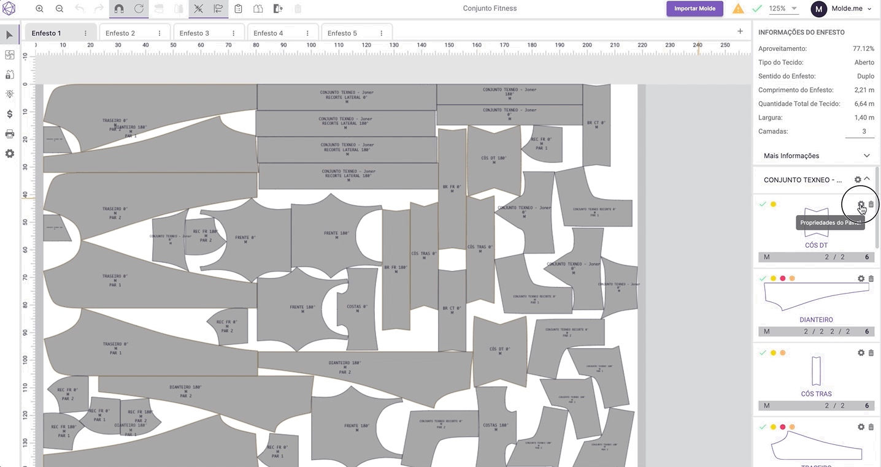Toggle the green checkmark on DIANTEIRO piece
This screenshot has width=881, height=467.
click(763, 278)
